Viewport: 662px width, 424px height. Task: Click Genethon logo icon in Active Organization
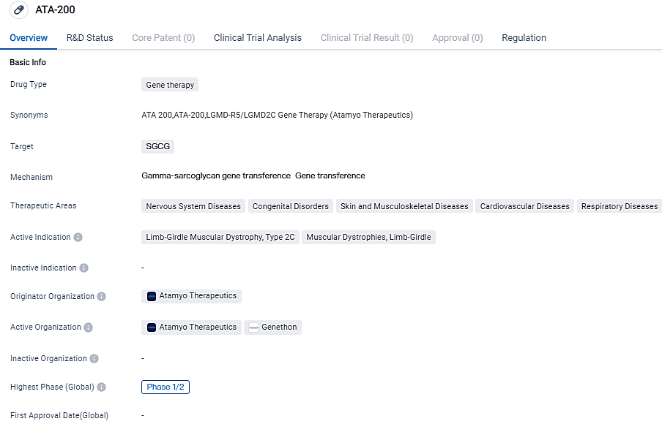pyautogui.click(x=254, y=328)
